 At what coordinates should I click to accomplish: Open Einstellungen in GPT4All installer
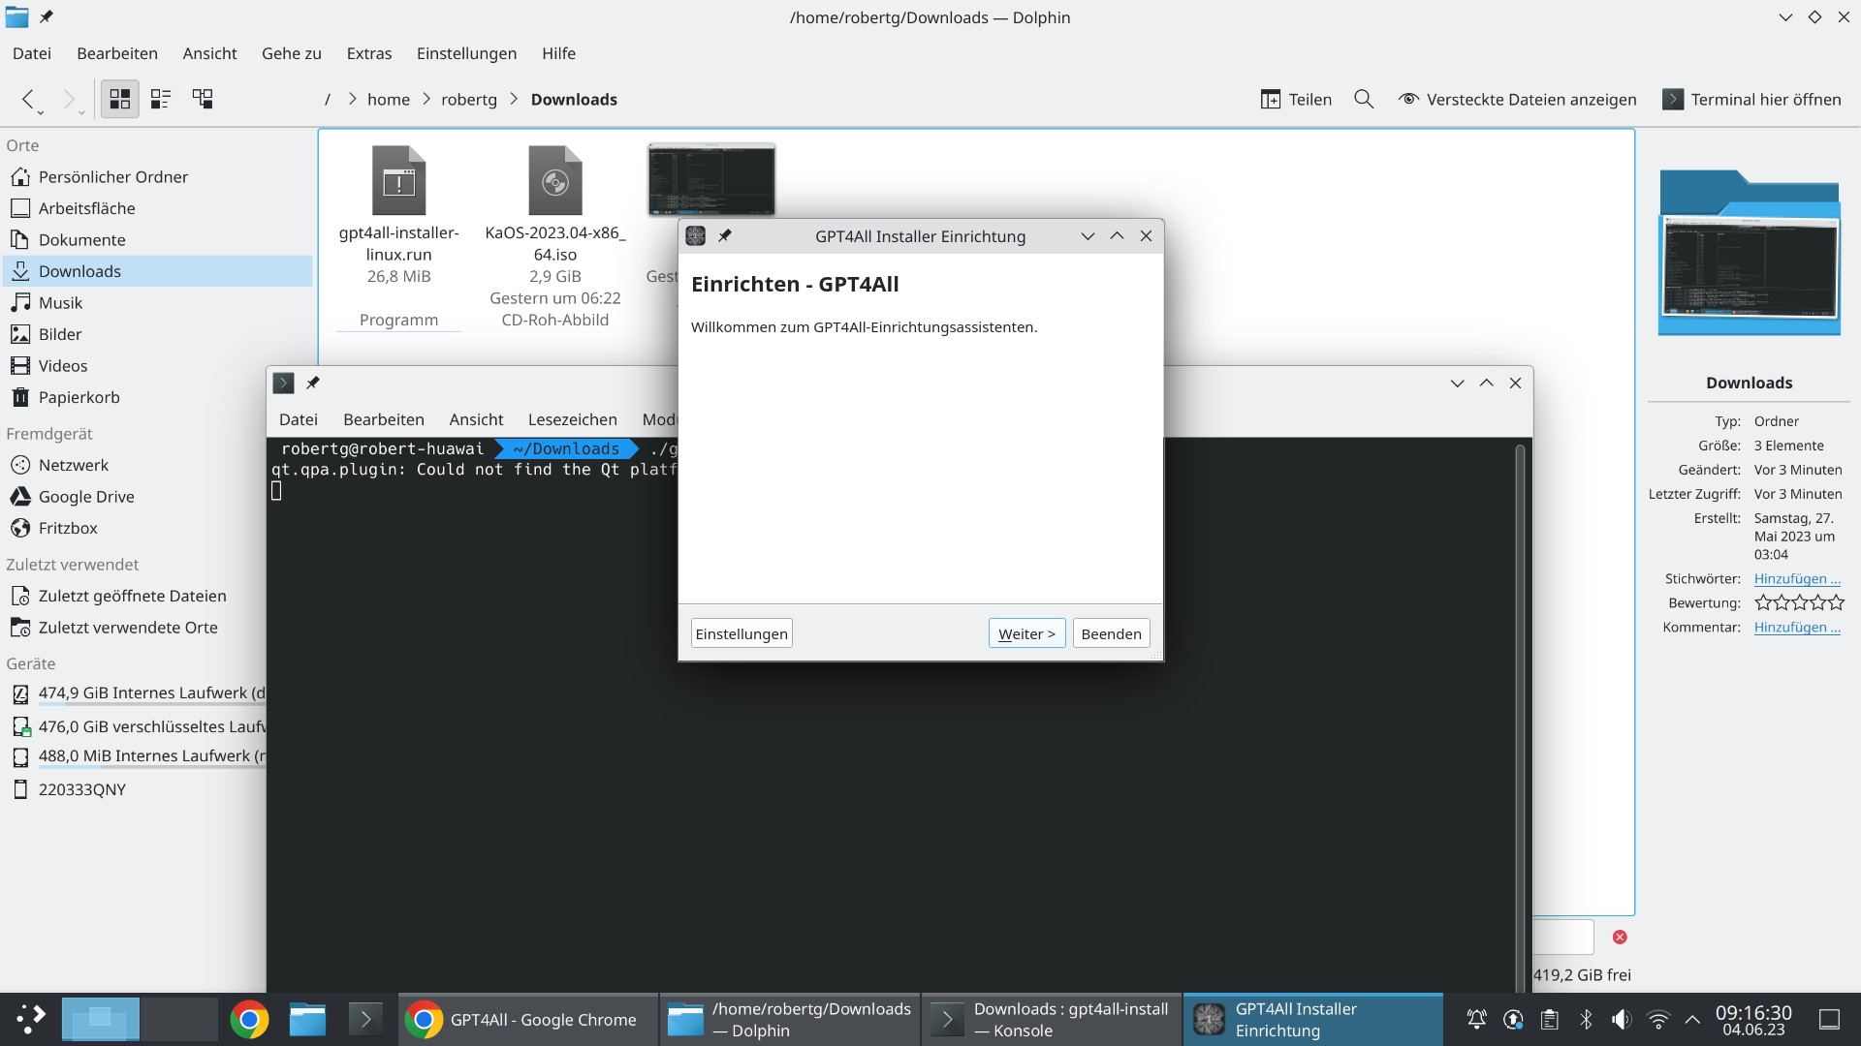coord(741,633)
